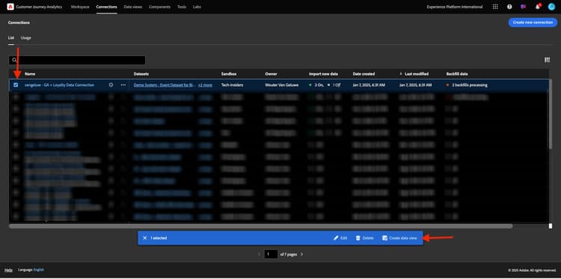Click Create new connection button

point(533,22)
